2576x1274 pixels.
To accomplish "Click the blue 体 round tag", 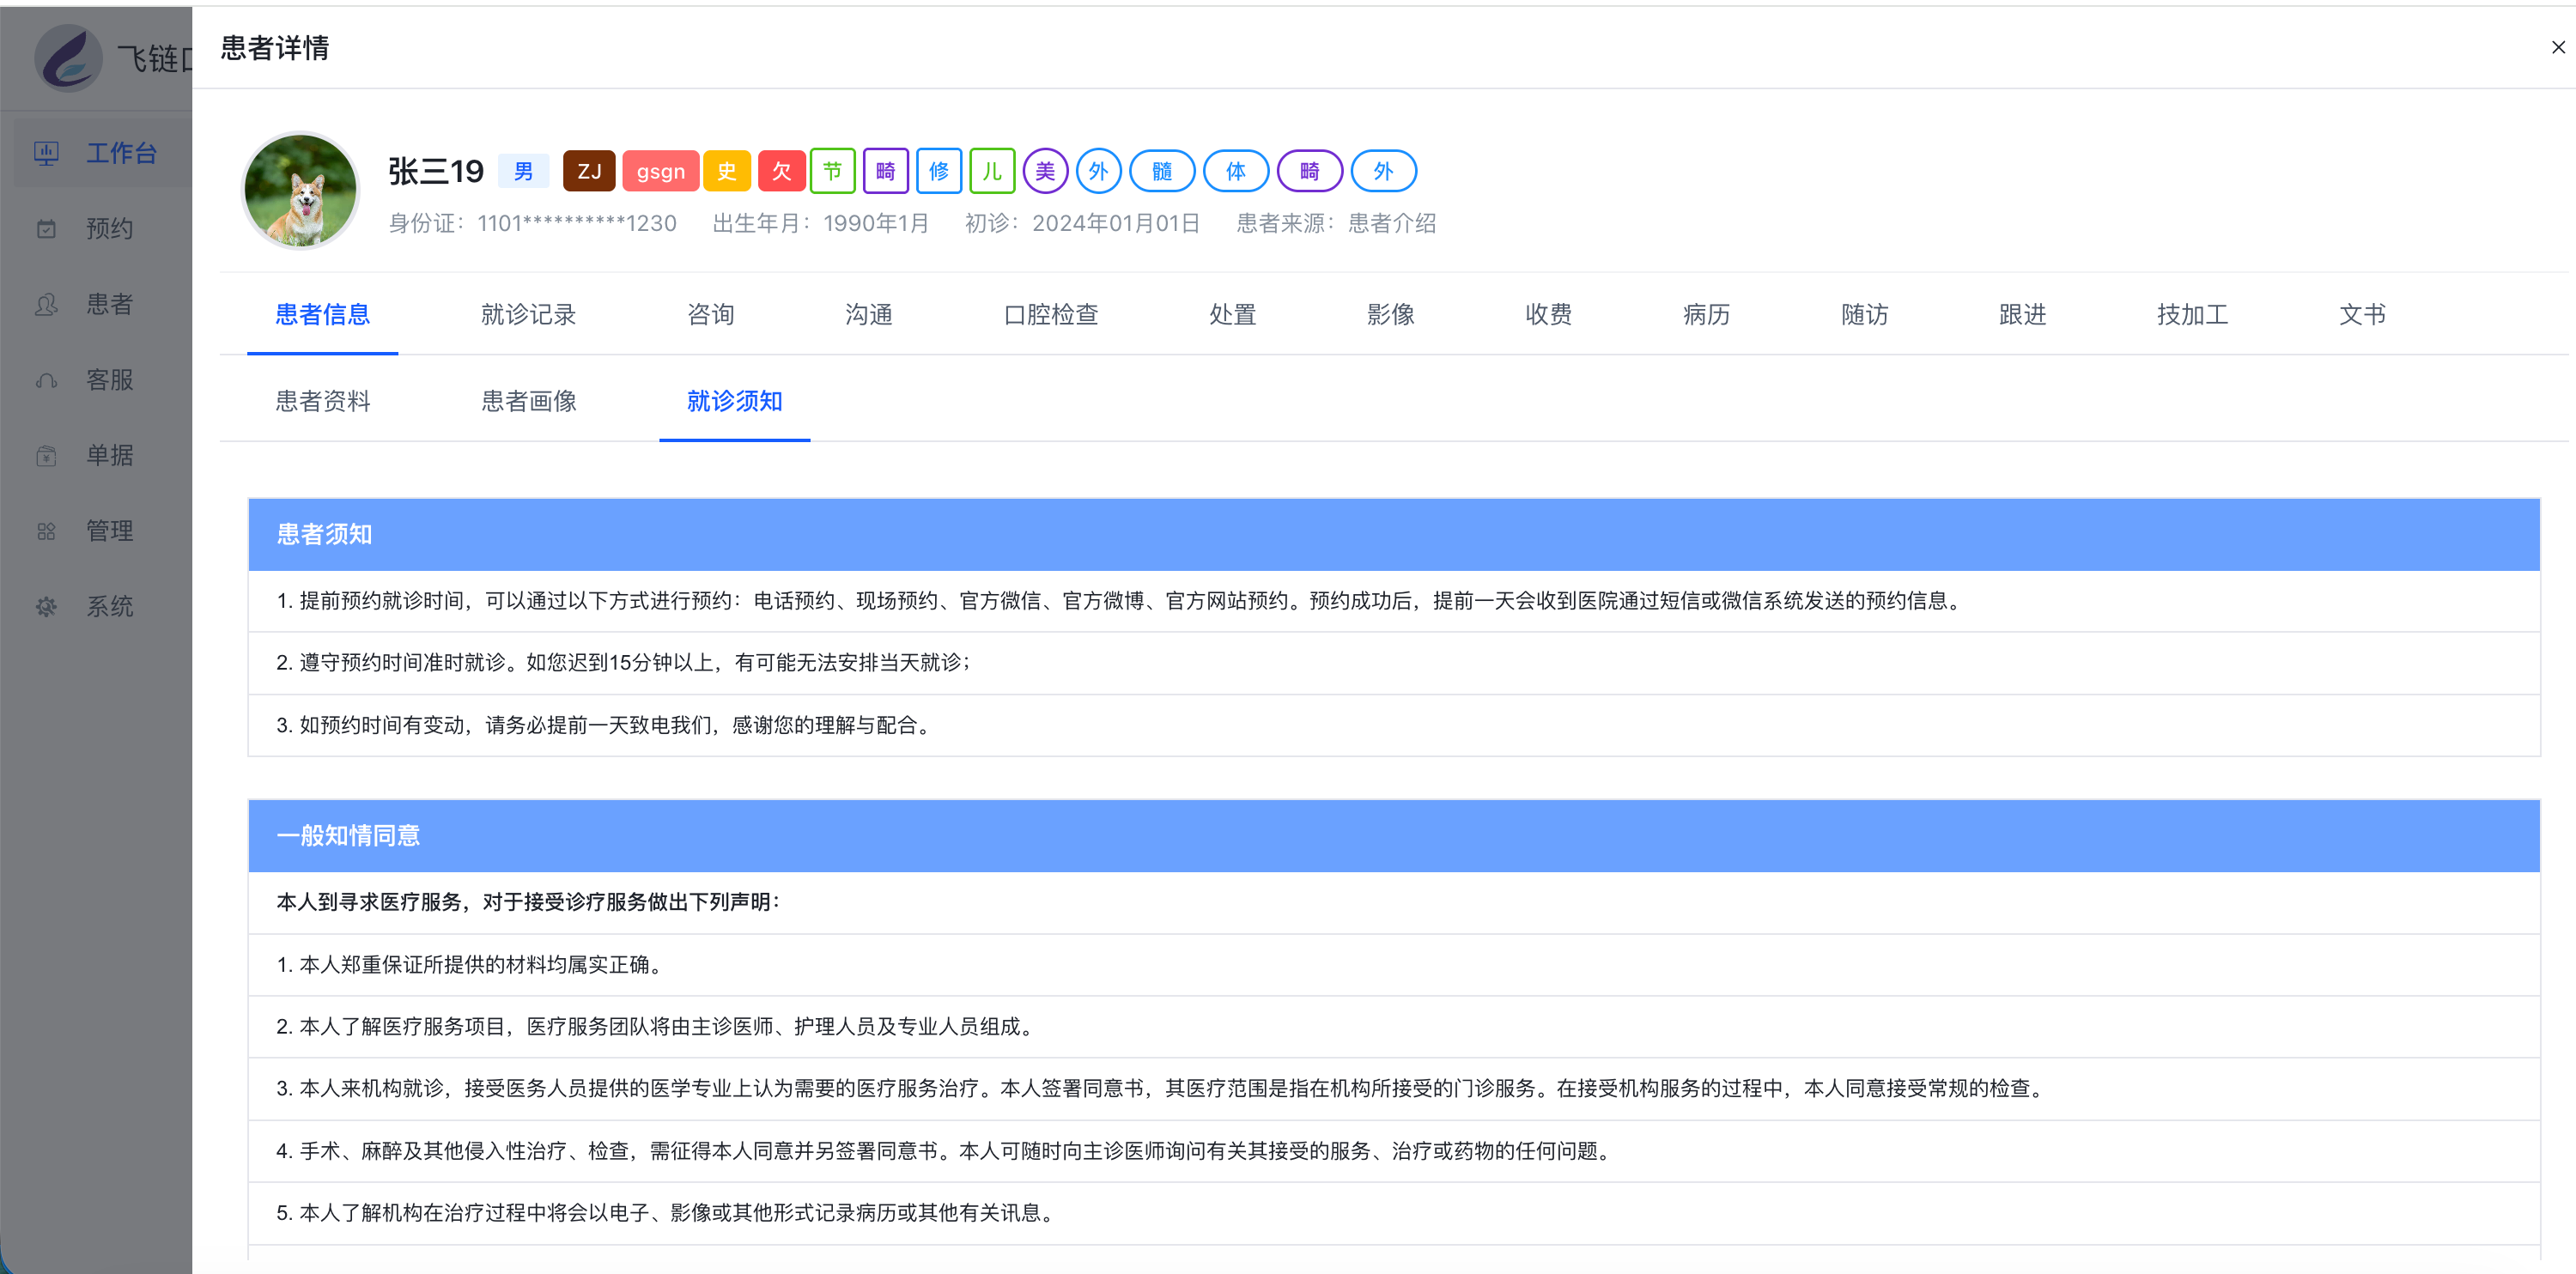I will (1236, 171).
